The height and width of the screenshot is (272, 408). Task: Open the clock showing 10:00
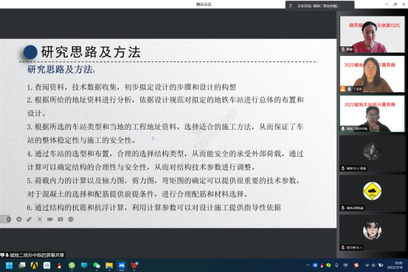[395, 265]
